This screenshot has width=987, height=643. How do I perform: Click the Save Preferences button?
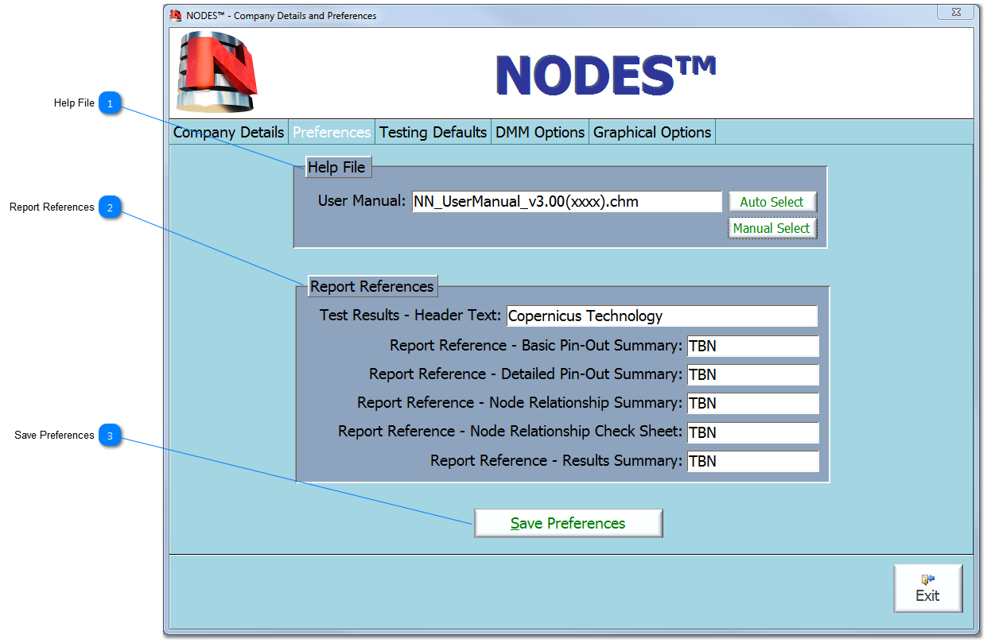click(x=568, y=523)
